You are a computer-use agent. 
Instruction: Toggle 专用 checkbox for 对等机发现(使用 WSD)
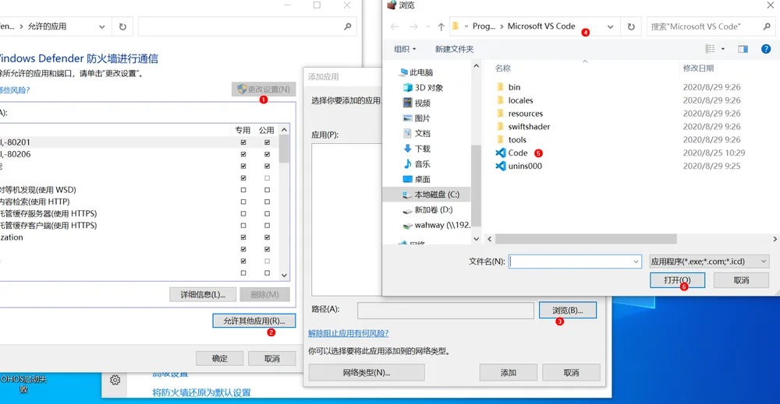tap(243, 190)
